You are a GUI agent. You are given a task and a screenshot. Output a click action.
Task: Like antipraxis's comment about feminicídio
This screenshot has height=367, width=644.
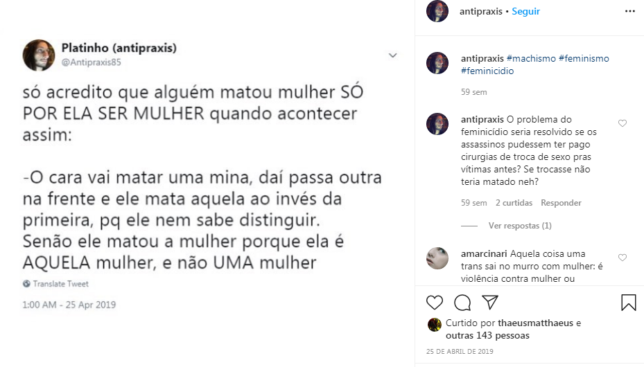622,123
